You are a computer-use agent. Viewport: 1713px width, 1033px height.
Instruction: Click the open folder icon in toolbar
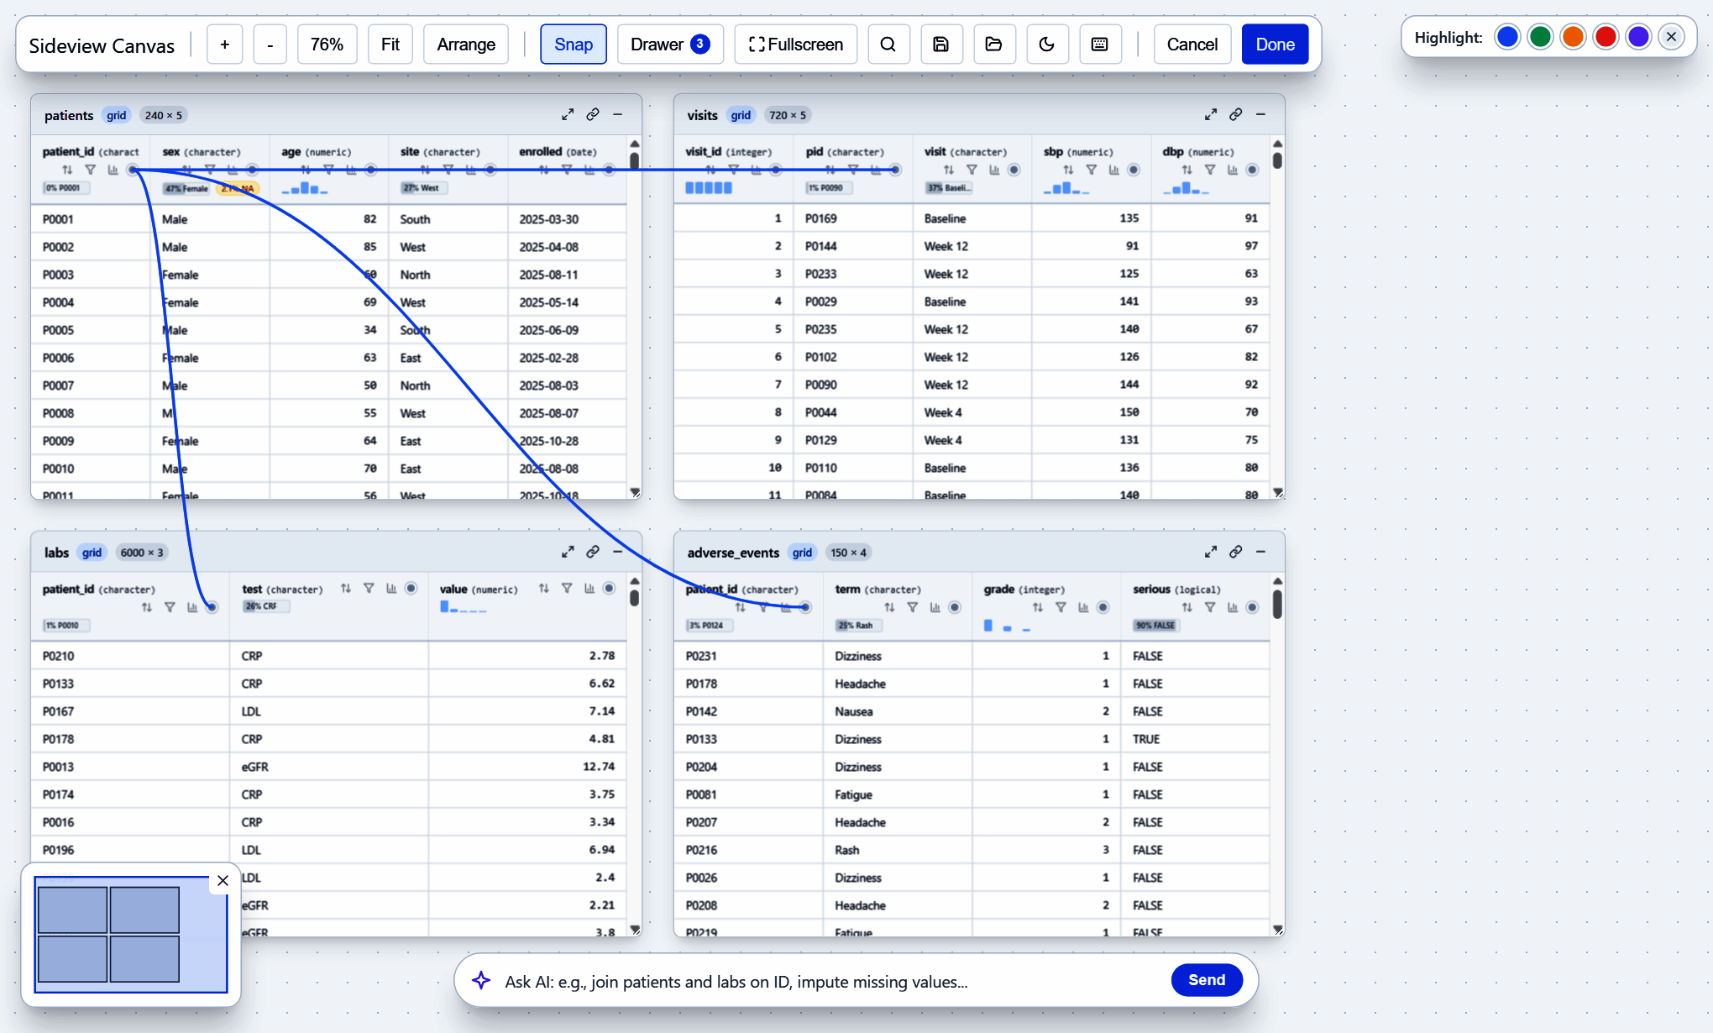point(993,45)
